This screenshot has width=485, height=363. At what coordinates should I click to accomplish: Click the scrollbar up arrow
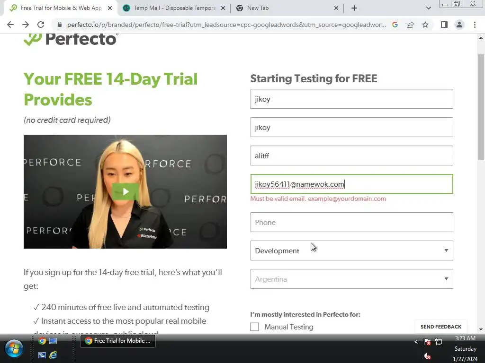481,38
